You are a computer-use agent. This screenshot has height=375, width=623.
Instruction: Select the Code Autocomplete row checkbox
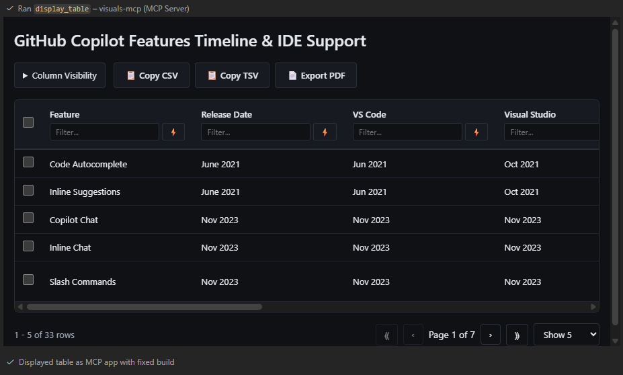[x=28, y=162]
